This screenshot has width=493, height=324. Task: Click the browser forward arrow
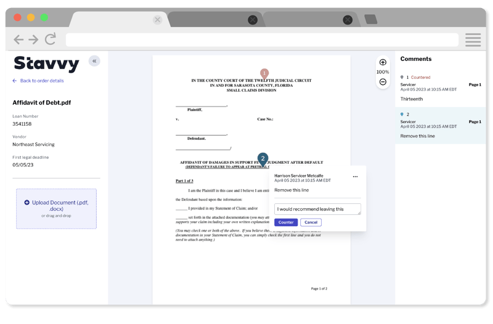(33, 39)
